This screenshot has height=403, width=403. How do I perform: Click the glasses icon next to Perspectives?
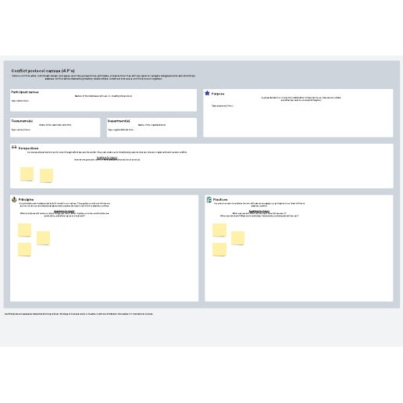click(14, 148)
